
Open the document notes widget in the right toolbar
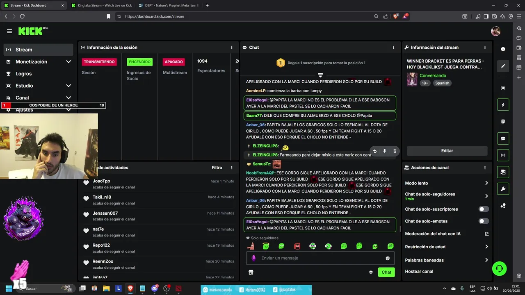503,122
